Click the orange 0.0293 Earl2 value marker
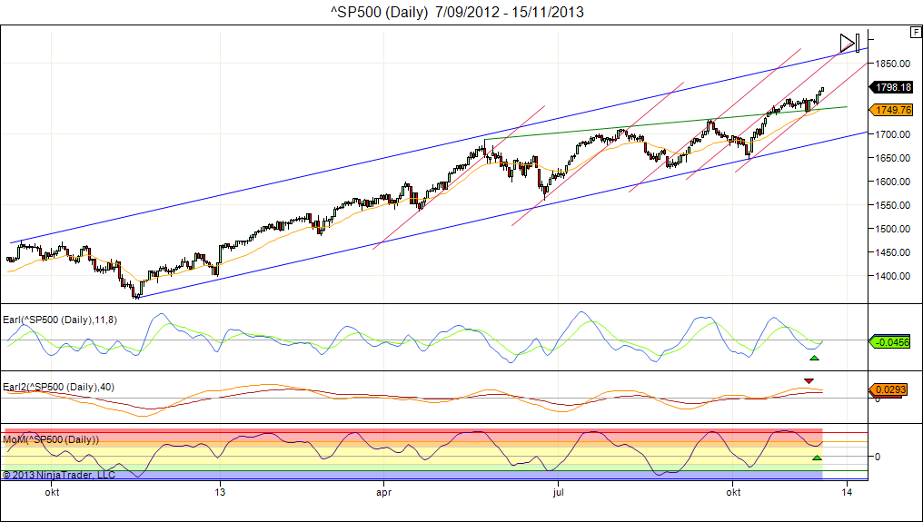923x522 pixels. [x=893, y=389]
